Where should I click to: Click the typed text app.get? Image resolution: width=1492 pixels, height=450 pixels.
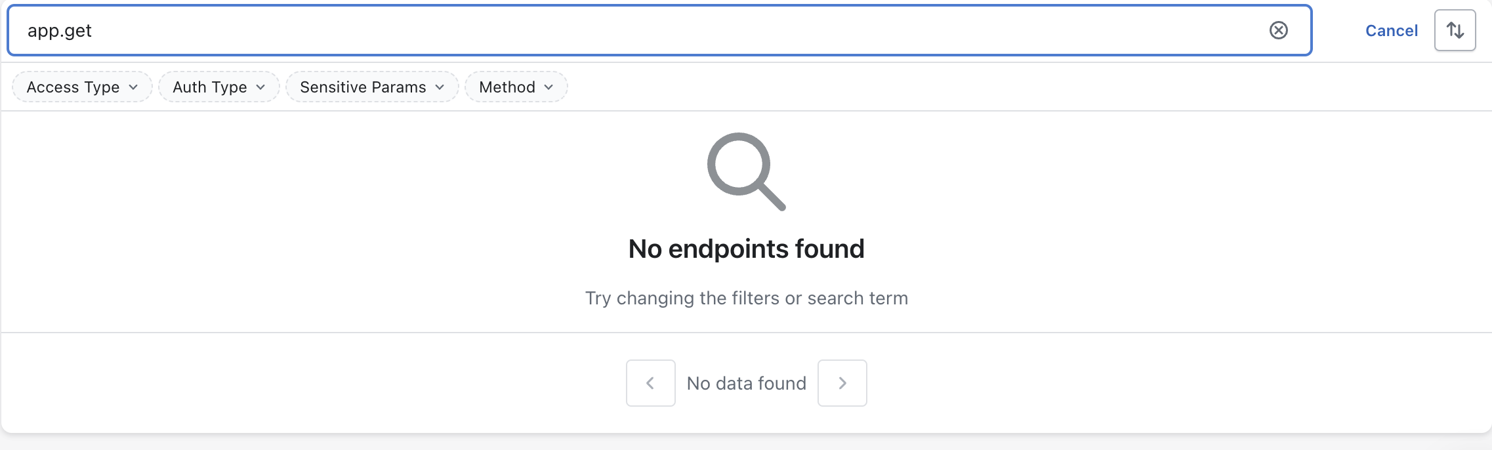[59, 31]
